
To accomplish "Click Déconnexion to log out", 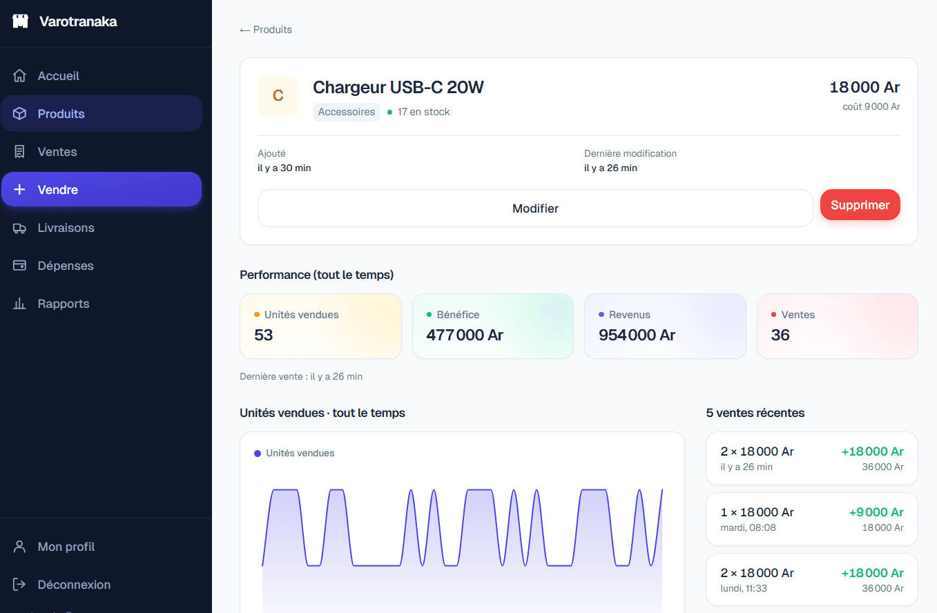I will pyautogui.click(x=102, y=585).
